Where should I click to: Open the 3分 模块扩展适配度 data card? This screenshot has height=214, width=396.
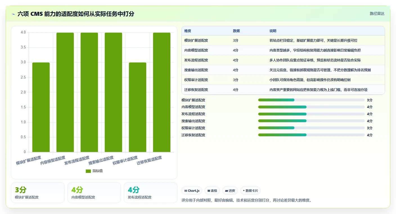pos(38,193)
